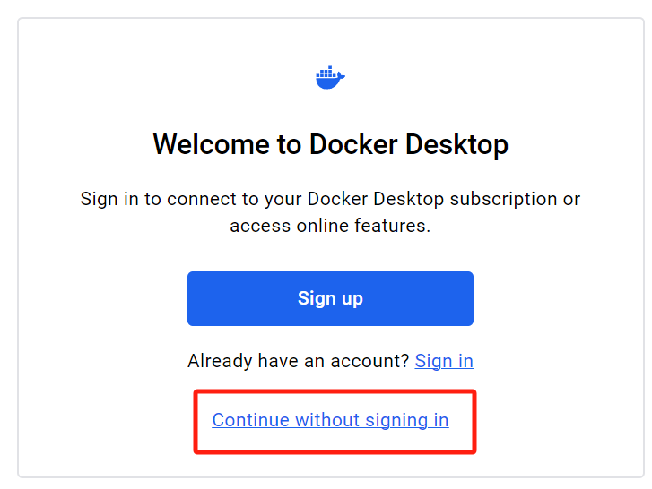Click the subscription description paragraph
Screen dimensions: 652x489
pyautogui.click(x=330, y=212)
